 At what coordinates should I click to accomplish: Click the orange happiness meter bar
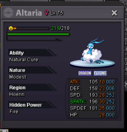click(31, 28)
